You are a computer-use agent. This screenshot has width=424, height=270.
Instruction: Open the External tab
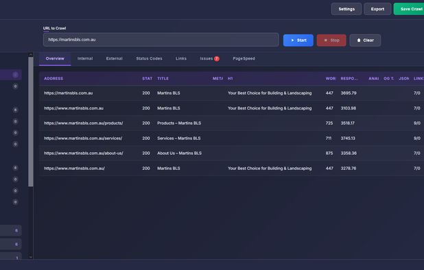114,58
